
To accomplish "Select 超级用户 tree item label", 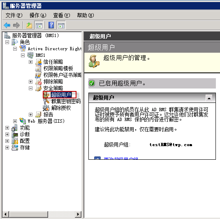I will [x=61, y=95].
